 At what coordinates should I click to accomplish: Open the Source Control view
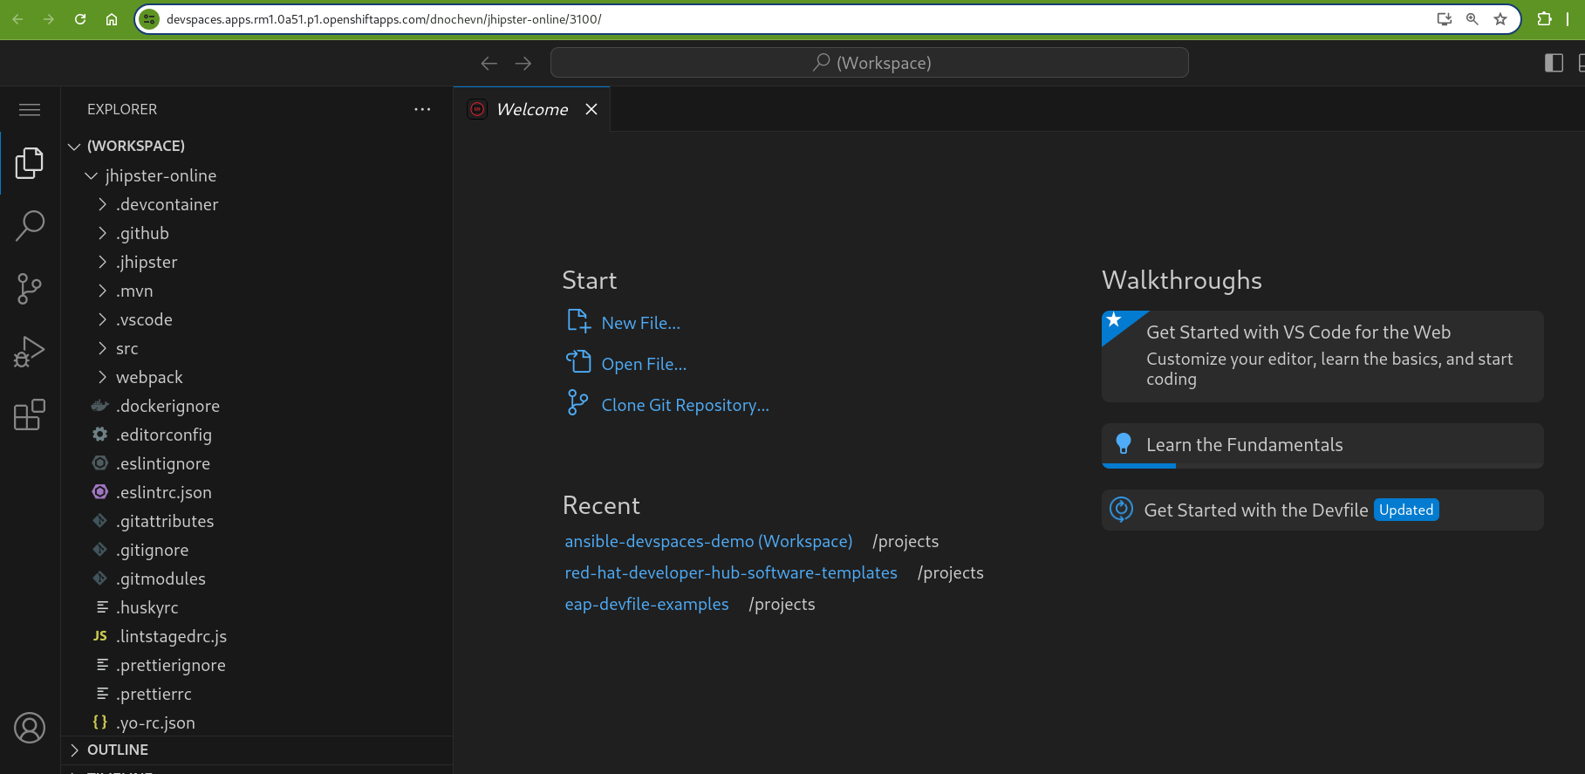(30, 289)
